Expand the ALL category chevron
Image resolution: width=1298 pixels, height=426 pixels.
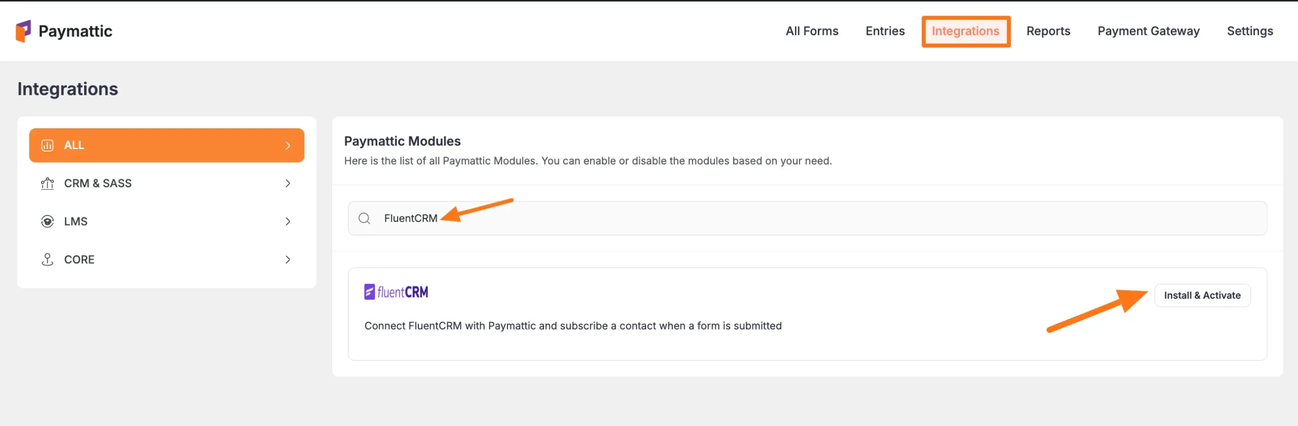click(x=288, y=145)
